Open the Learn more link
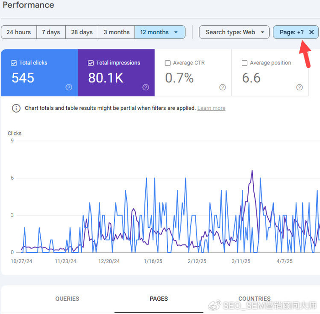 pyautogui.click(x=211, y=108)
